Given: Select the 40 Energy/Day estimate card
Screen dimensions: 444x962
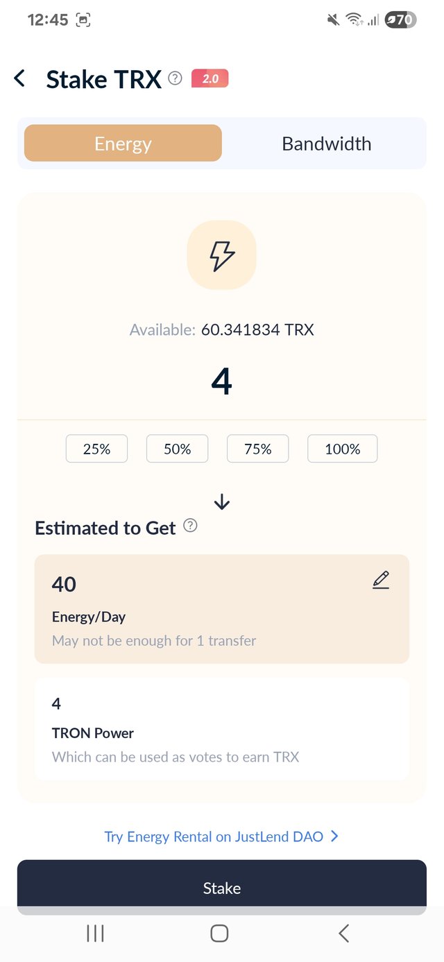Looking at the screenshot, I should click(222, 609).
